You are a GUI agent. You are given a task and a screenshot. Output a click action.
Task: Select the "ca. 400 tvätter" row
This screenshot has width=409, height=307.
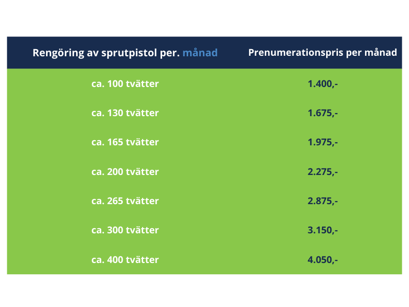[204, 260]
